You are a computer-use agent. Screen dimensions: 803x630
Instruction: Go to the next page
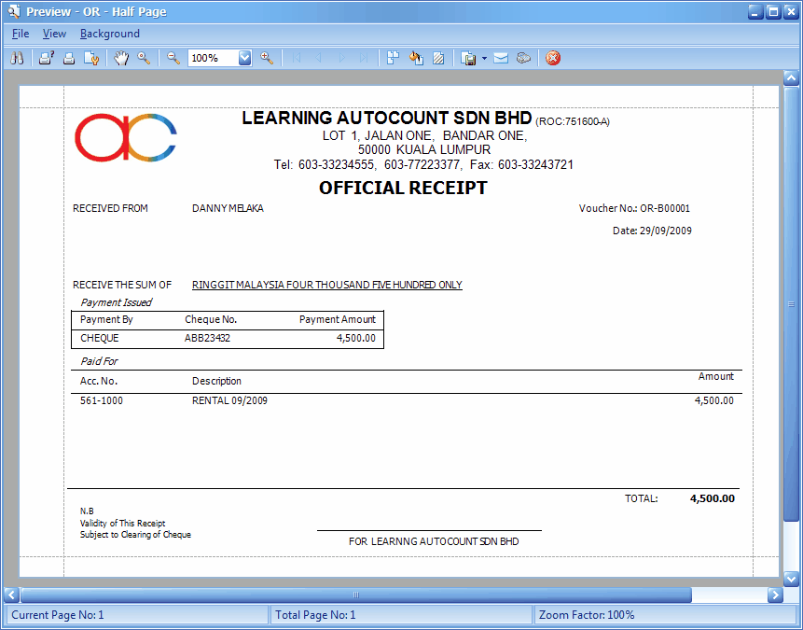point(341,58)
